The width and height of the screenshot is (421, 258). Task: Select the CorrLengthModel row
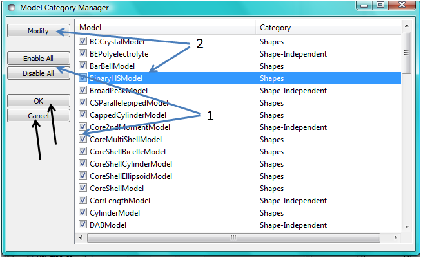coord(120,200)
